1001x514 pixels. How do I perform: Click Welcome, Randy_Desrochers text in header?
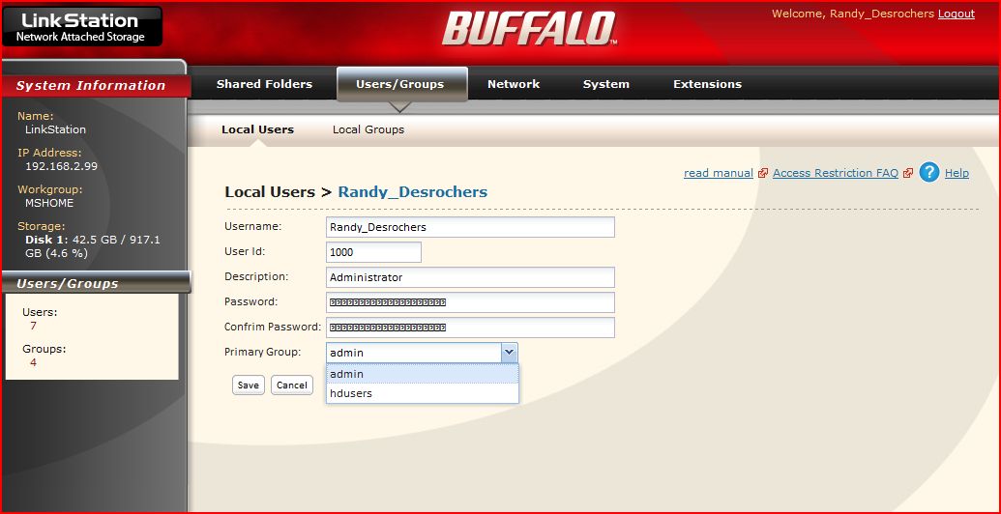tap(853, 14)
